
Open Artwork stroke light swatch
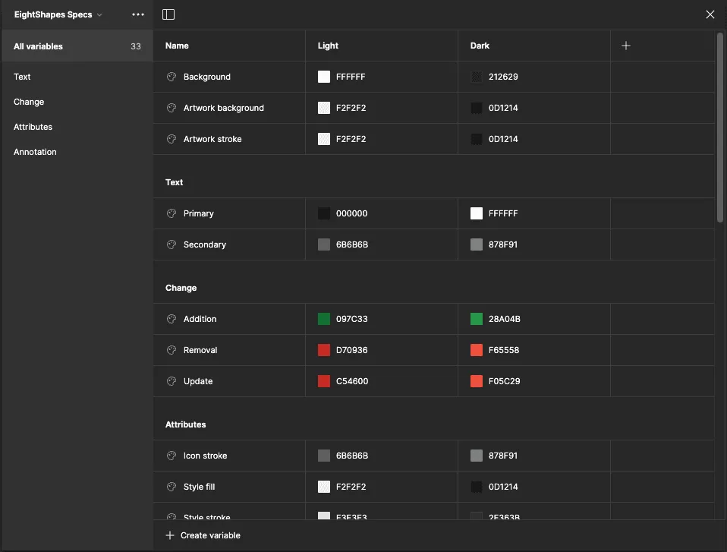(323, 139)
